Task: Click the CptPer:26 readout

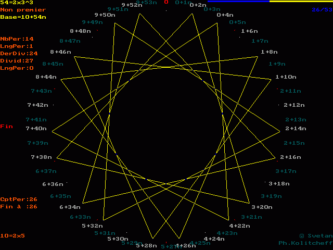Action: pyautogui.click(x=19, y=199)
